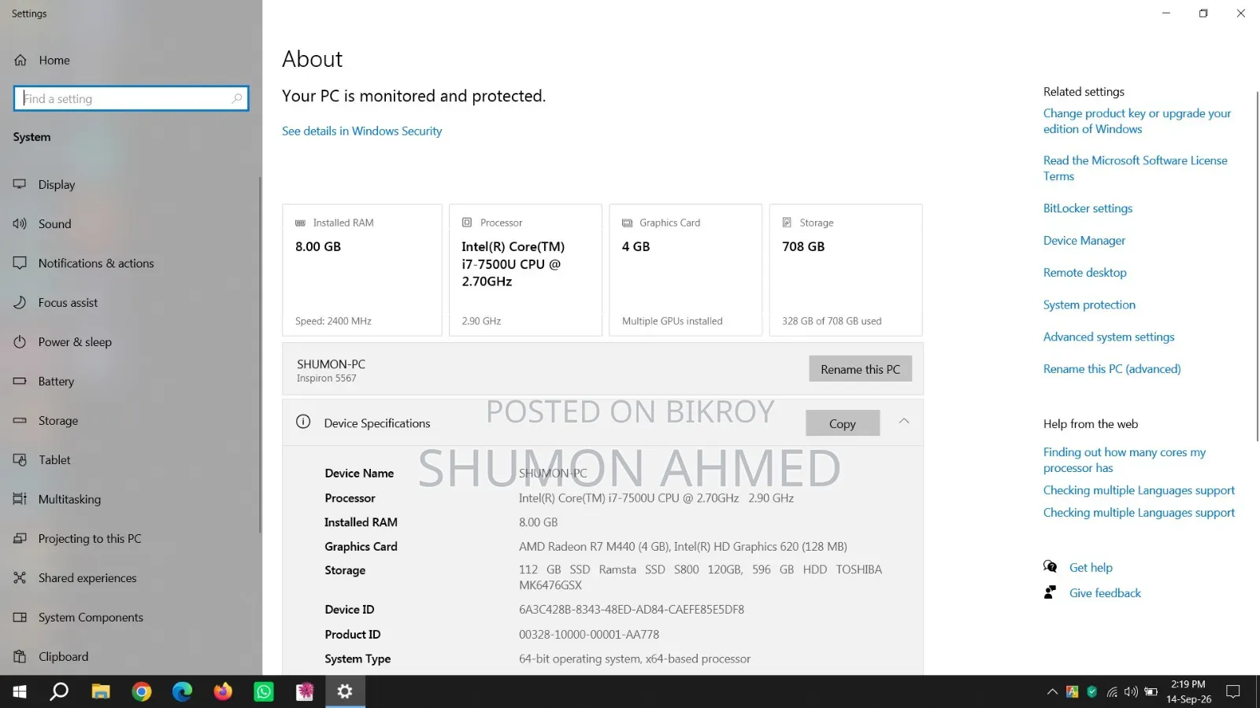1260x708 pixels.
Task: Open Advanced system settings link
Action: (1109, 337)
